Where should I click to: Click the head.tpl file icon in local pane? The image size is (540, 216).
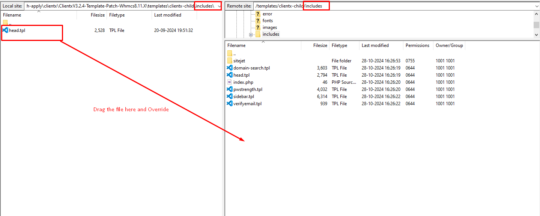(x=5, y=30)
